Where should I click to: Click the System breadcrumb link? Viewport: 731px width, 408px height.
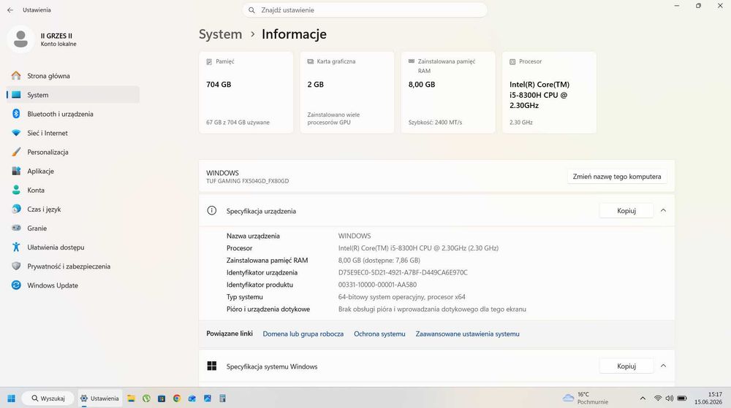(x=221, y=34)
